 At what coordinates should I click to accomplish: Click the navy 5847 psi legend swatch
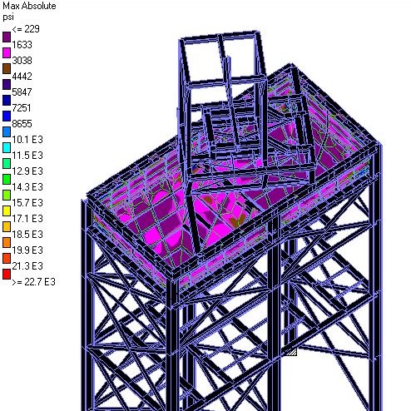7,100
